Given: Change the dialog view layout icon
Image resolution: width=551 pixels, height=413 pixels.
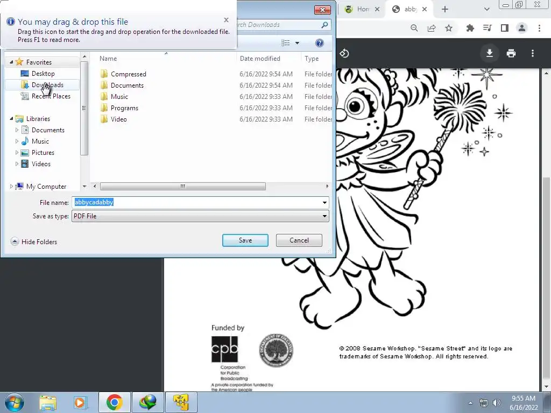Looking at the screenshot, I should 285,43.
